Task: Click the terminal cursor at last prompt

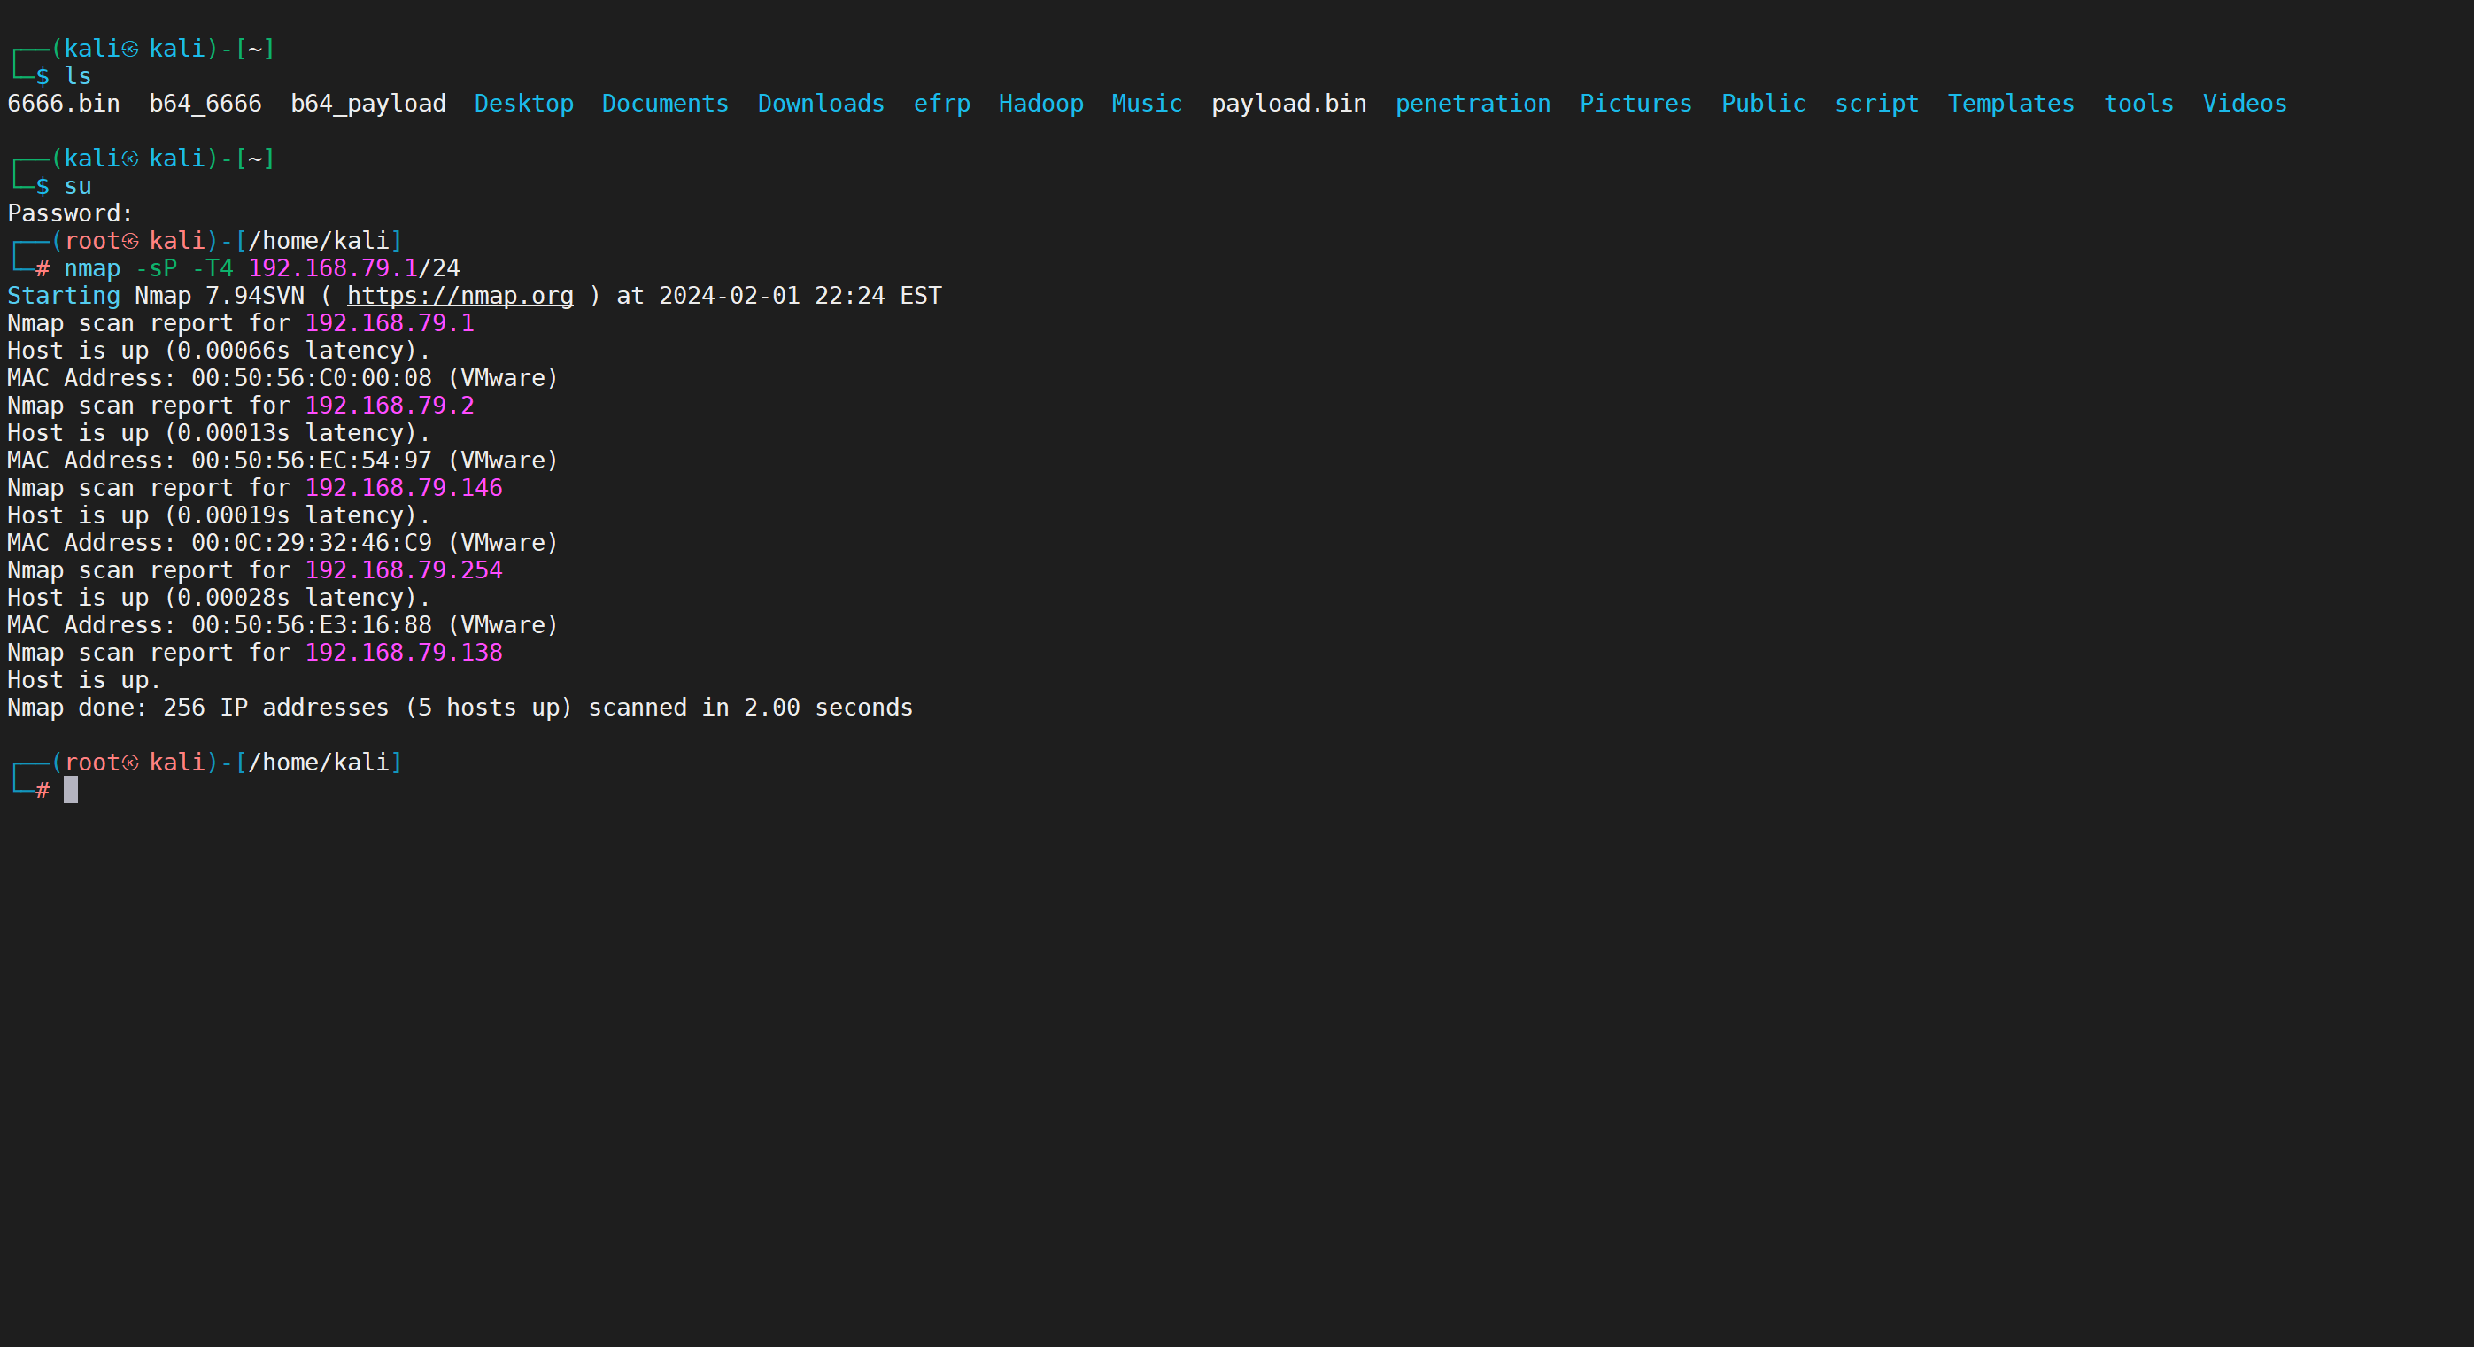Action: tap(71, 790)
